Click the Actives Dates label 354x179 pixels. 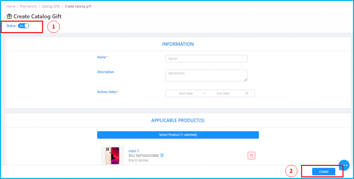(x=108, y=92)
